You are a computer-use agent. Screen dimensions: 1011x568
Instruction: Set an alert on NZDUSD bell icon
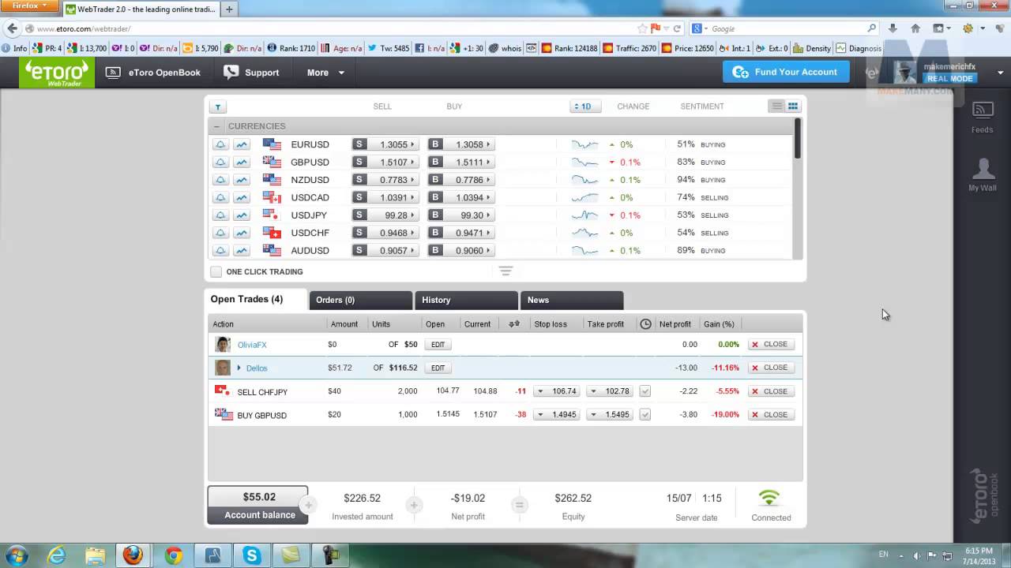coord(220,180)
